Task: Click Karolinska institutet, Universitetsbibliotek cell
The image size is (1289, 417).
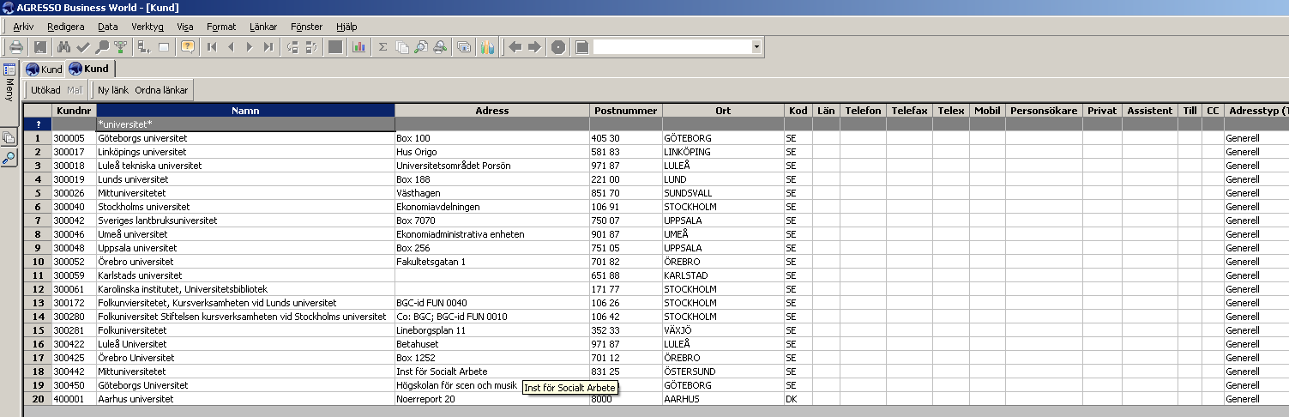Action: (245, 289)
